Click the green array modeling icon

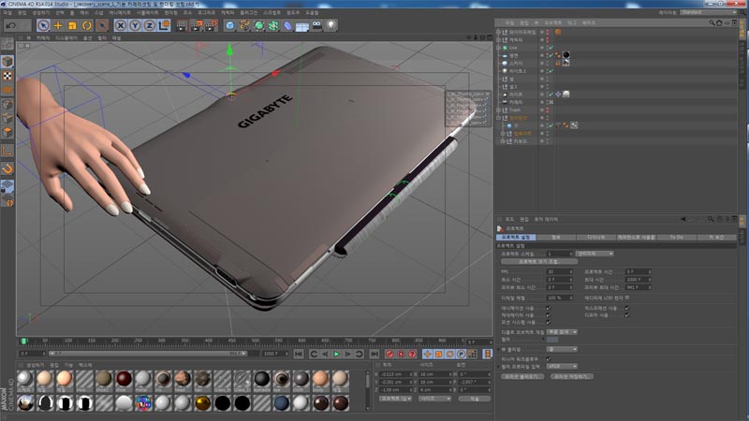point(273,25)
